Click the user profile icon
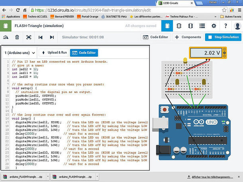243x182 pixels. 237,26
